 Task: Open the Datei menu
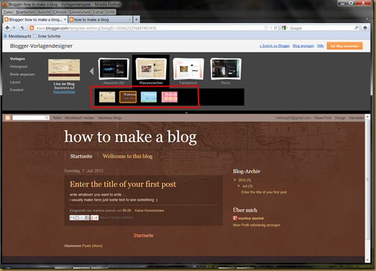[8, 12]
